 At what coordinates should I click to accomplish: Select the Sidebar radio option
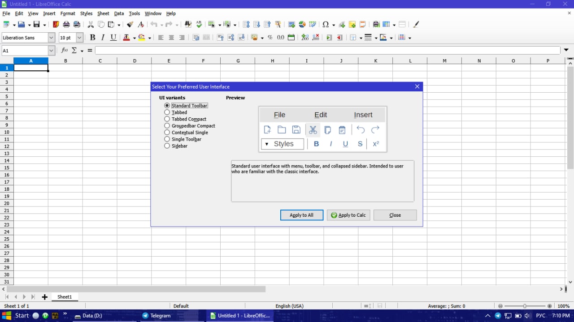tap(176, 146)
